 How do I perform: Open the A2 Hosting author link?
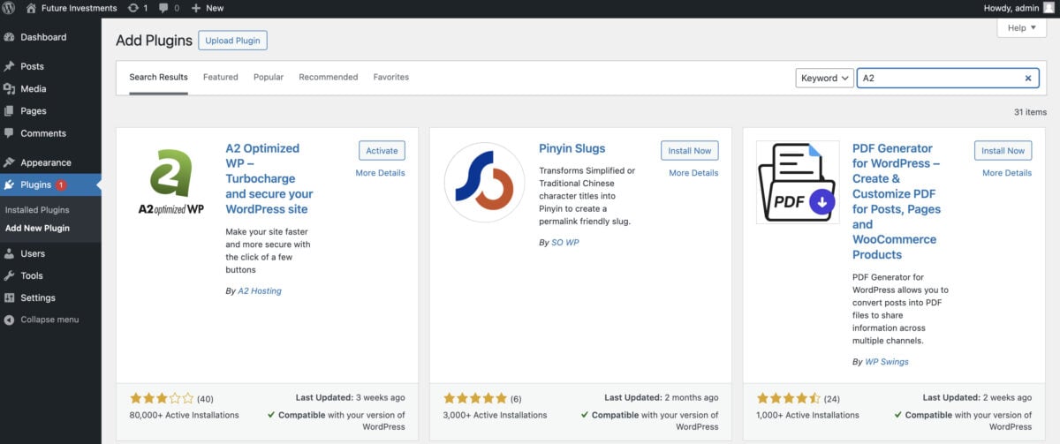(260, 290)
